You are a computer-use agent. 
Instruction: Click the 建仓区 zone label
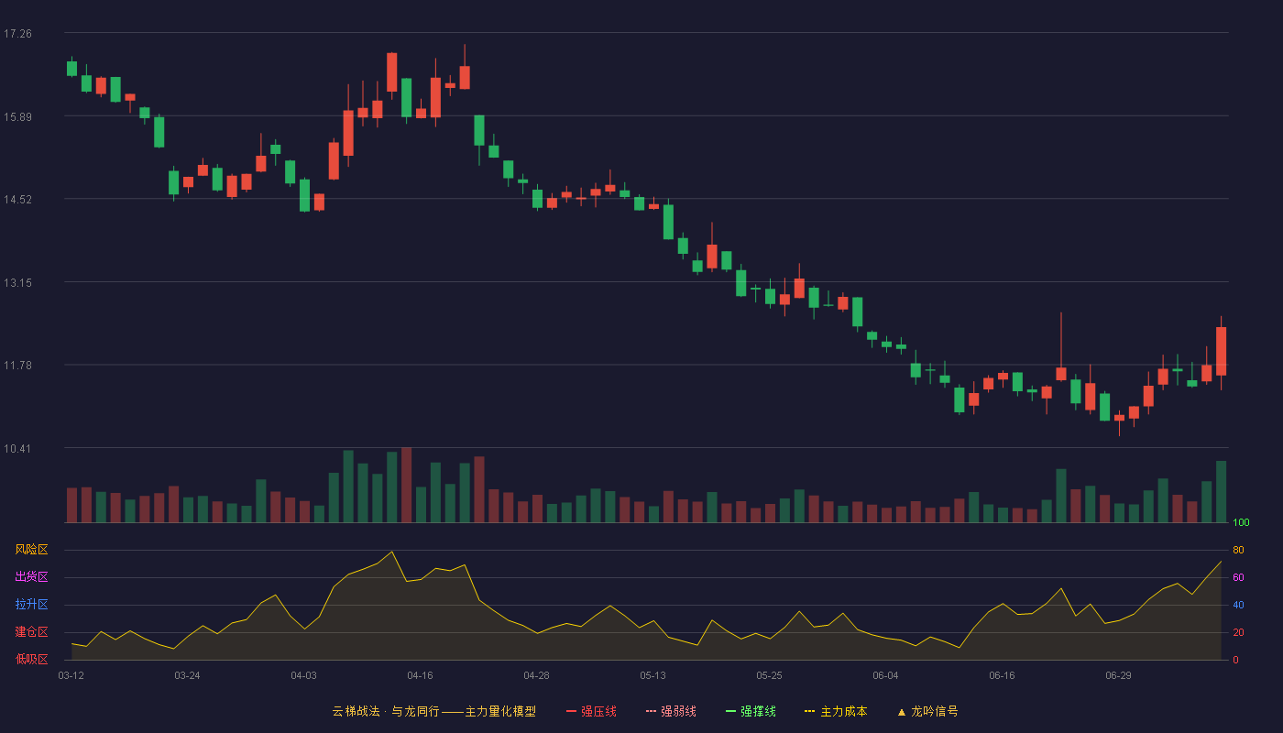coord(31,632)
